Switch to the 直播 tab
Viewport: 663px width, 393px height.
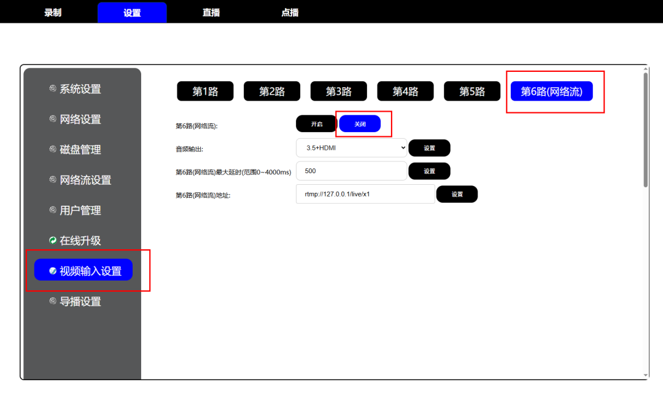(211, 12)
